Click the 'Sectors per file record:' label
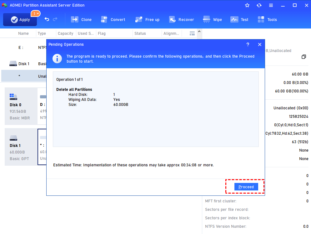The image size is (311, 234). point(227,210)
